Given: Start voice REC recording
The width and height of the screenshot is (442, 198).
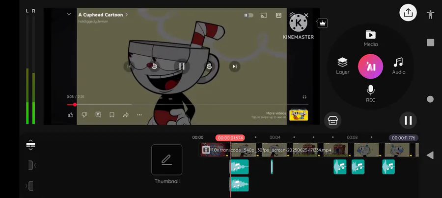Looking at the screenshot, I should point(370,94).
